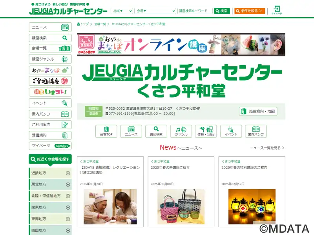
Task: Click the telephone number 077-561-1166
Action: tap(120, 114)
